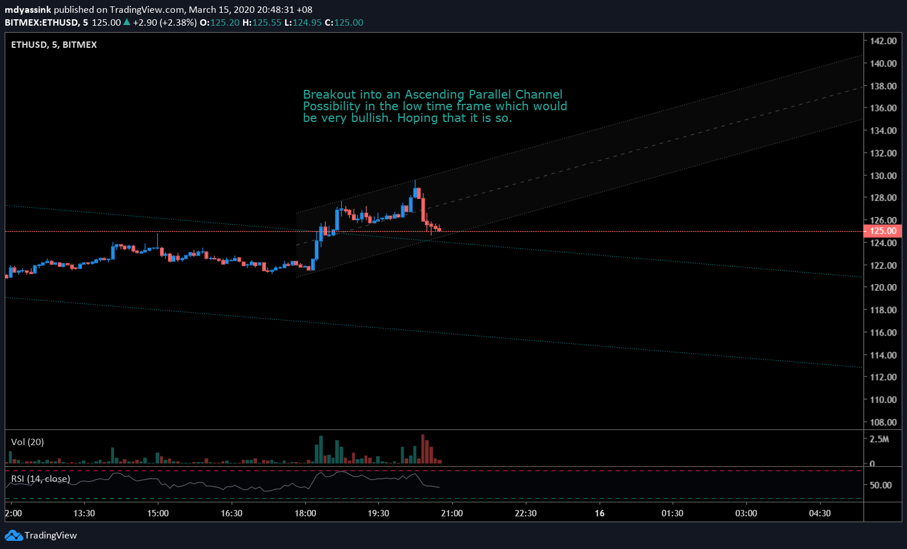Click the 116.00 price axis label
Screen dimensions: 907x549
coord(883,333)
